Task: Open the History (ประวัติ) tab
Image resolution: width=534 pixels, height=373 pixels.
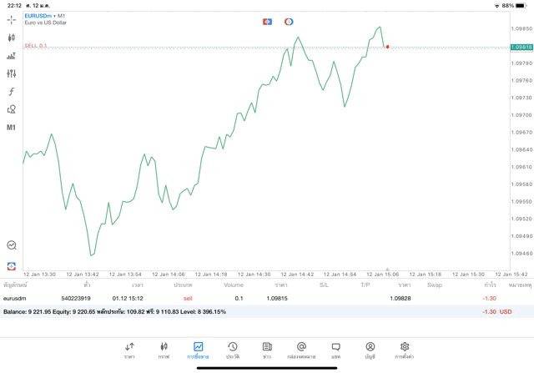Action: coord(232,350)
